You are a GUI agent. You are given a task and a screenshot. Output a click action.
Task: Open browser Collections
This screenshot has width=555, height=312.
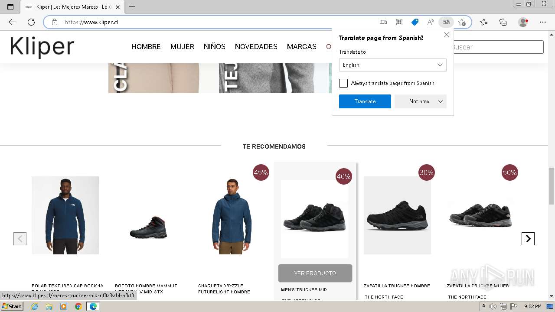point(503,22)
